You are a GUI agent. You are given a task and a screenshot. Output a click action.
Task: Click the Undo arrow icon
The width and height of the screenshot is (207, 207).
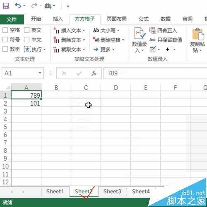point(18,6)
